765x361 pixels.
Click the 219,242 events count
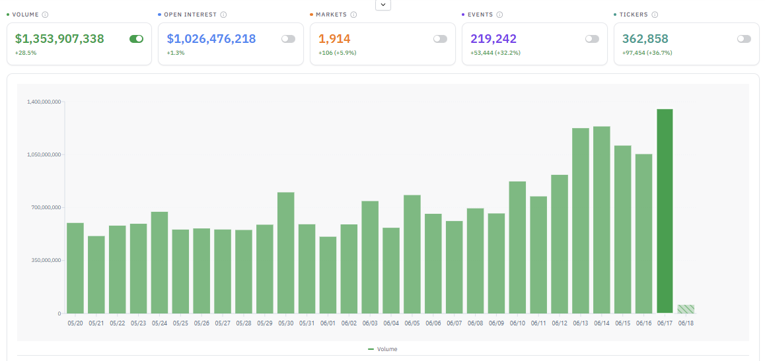point(493,38)
